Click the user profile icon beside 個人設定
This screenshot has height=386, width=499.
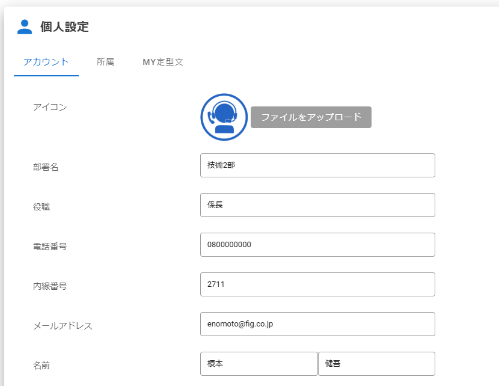[x=25, y=26]
